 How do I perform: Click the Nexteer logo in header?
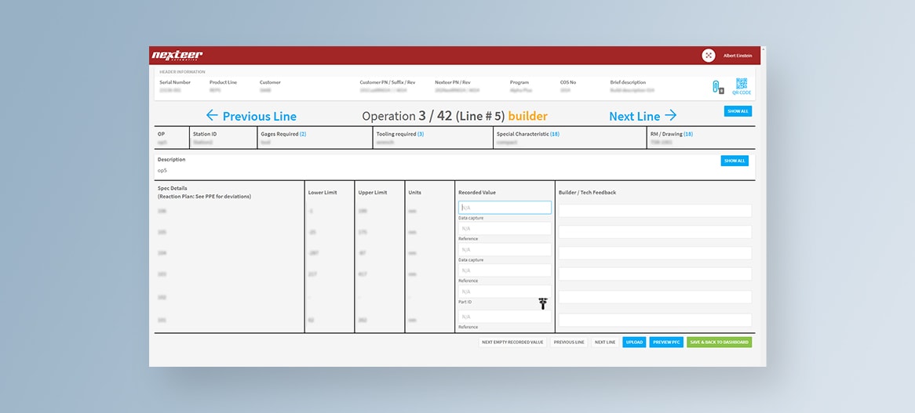coord(177,55)
